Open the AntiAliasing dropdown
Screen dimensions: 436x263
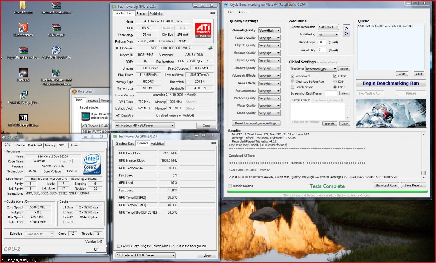tap(328, 34)
